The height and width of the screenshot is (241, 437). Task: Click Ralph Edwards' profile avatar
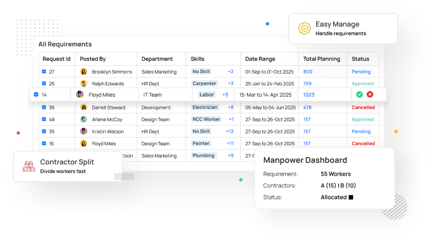pos(84,83)
